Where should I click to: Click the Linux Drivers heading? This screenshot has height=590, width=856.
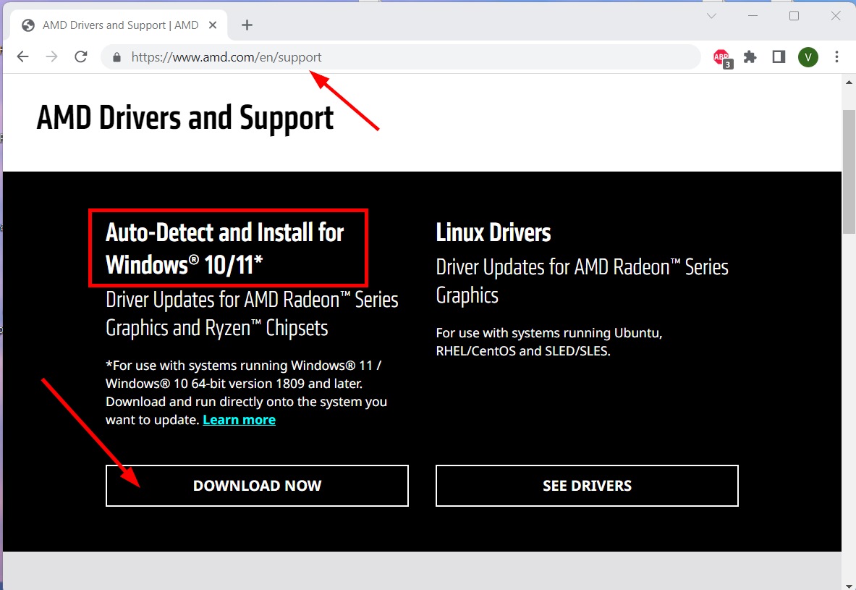point(493,232)
